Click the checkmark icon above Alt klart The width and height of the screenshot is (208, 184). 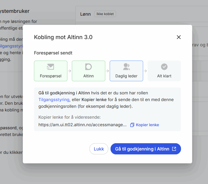(164, 67)
